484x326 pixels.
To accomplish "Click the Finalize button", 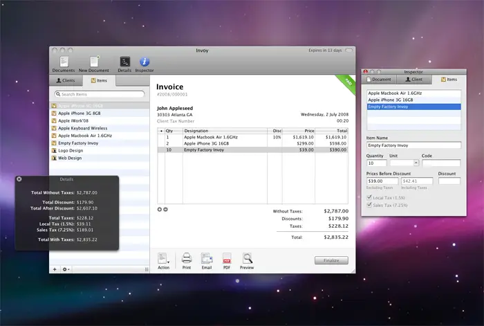I will 331,260.
